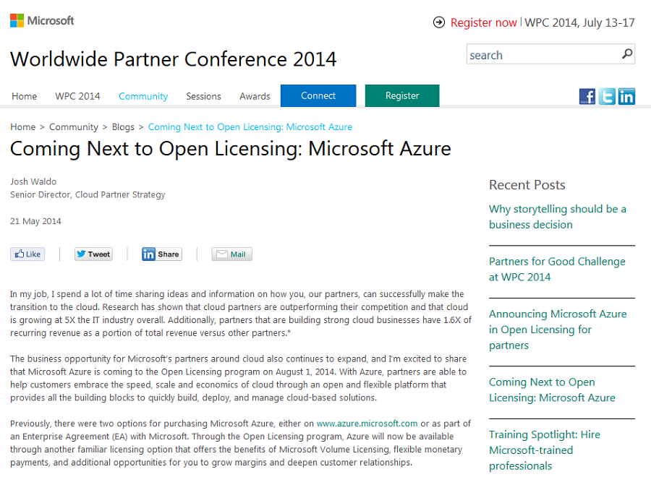Click the blue Connect button
The width and height of the screenshot is (651, 477).
point(318,96)
